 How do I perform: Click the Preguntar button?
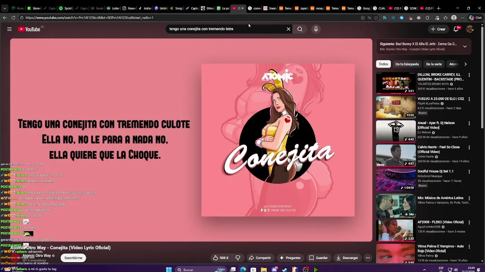click(x=290, y=258)
